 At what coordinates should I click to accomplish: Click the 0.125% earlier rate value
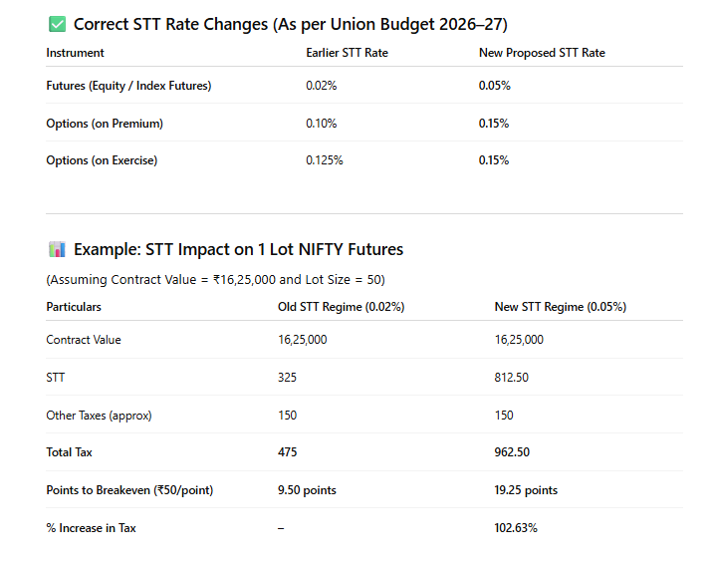coord(324,160)
